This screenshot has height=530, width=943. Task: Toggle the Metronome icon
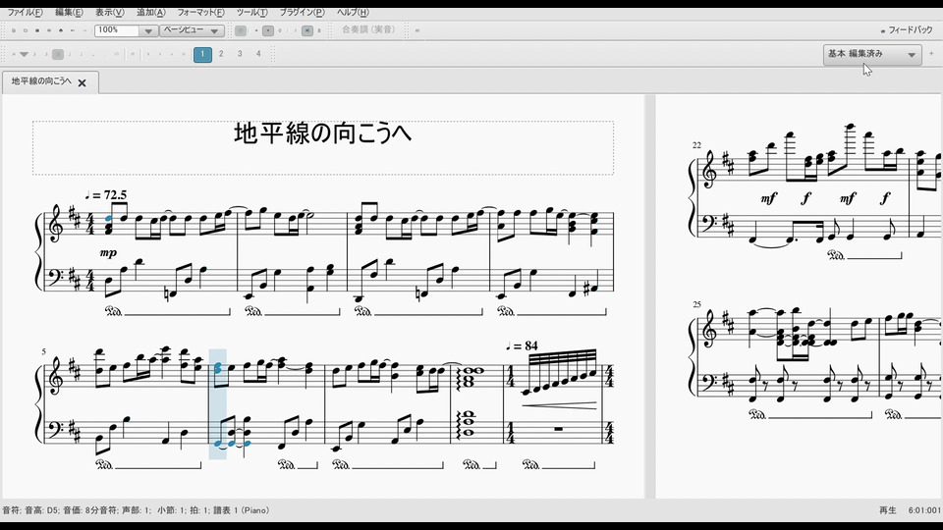[x=319, y=30]
